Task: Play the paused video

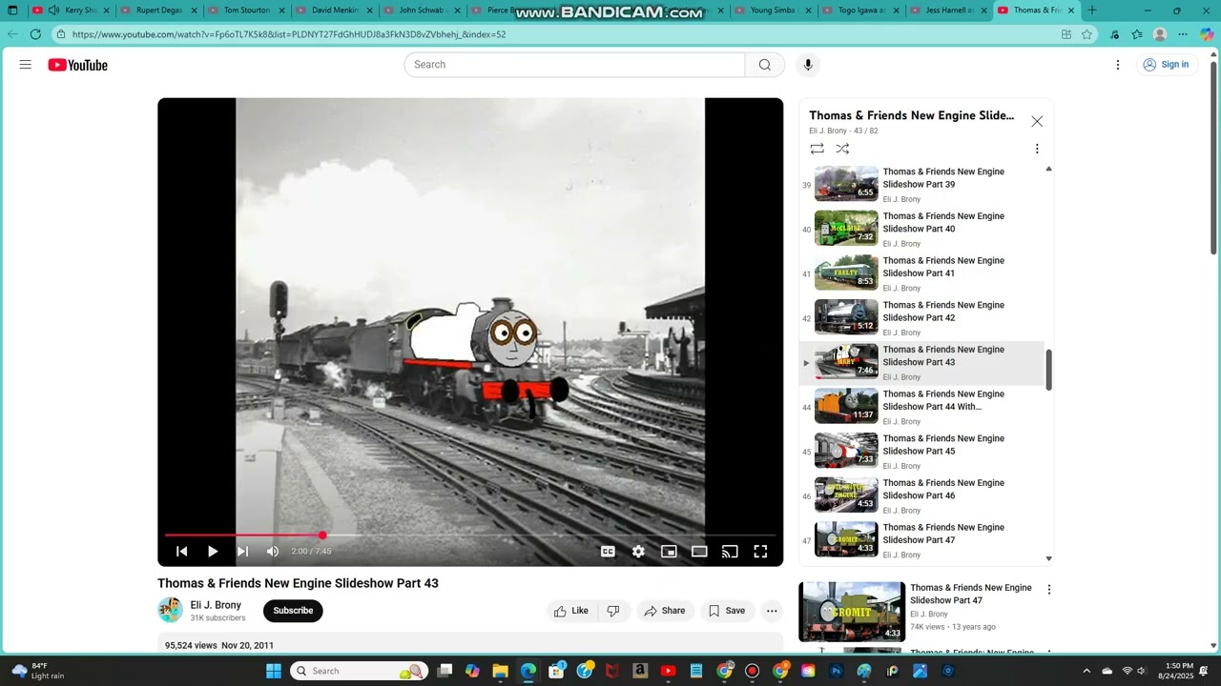Action: 213,552
